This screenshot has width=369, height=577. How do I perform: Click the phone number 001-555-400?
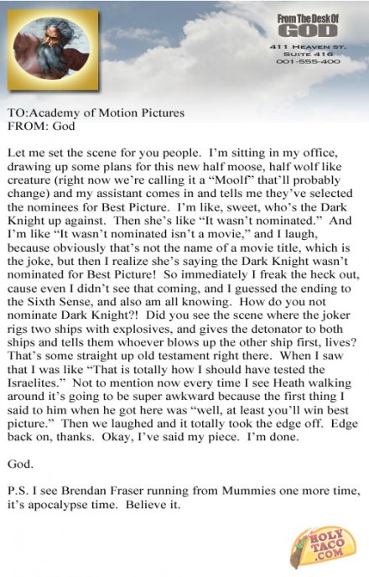(308, 61)
